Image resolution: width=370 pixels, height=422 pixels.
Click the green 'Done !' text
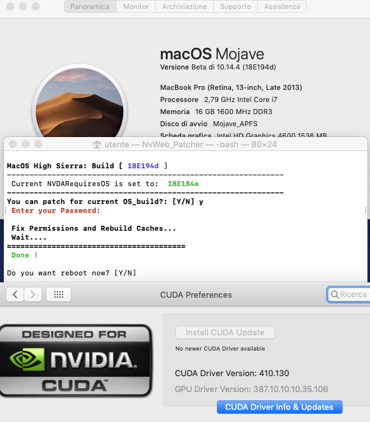pos(24,255)
